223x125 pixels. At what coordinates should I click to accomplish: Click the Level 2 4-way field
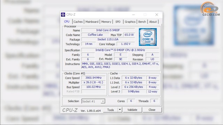pyautogui.click(x=153, y=87)
